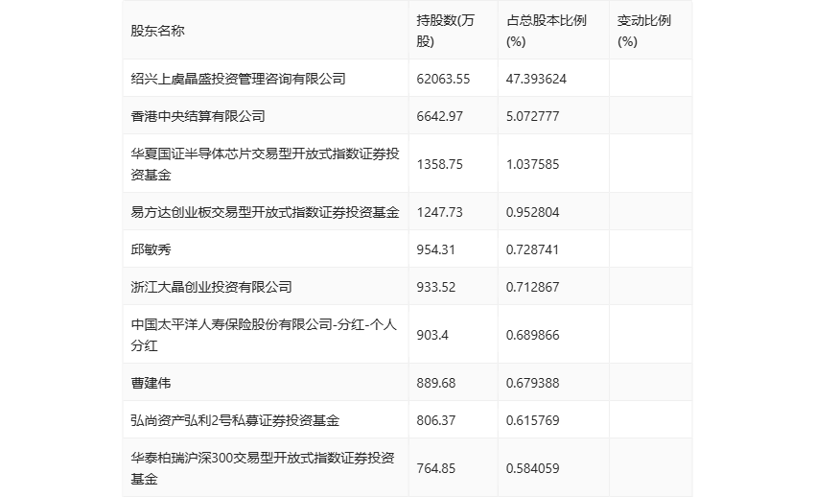Click percentage value 0.615769
Image resolution: width=815 pixels, height=497 pixels.
pos(533,420)
